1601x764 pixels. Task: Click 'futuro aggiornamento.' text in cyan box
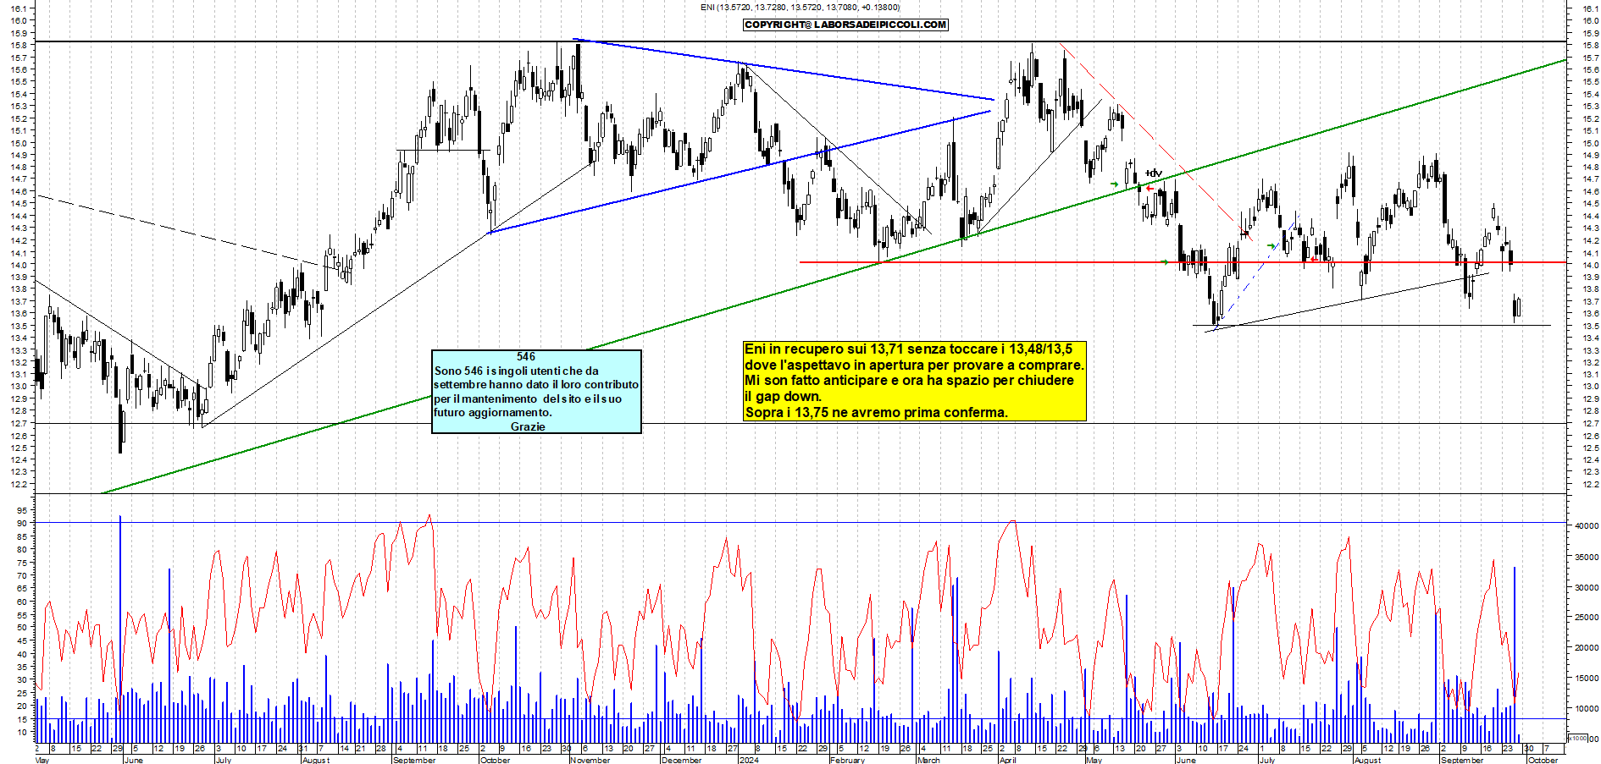click(492, 412)
